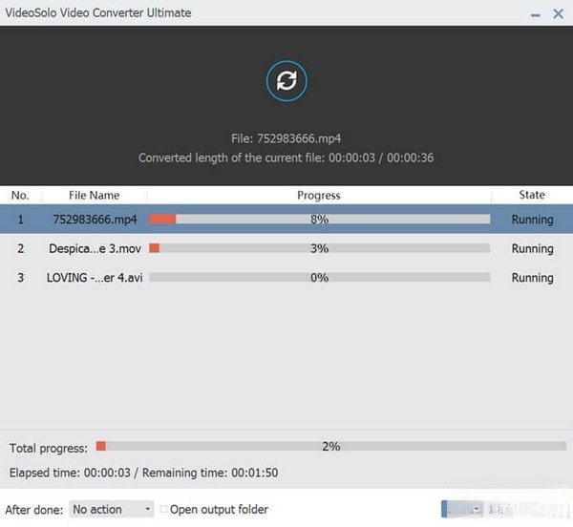Screen dimensions: 573x527
Task: Select the LOVING -...er 4.avi file row
Action: coord(286,278)
